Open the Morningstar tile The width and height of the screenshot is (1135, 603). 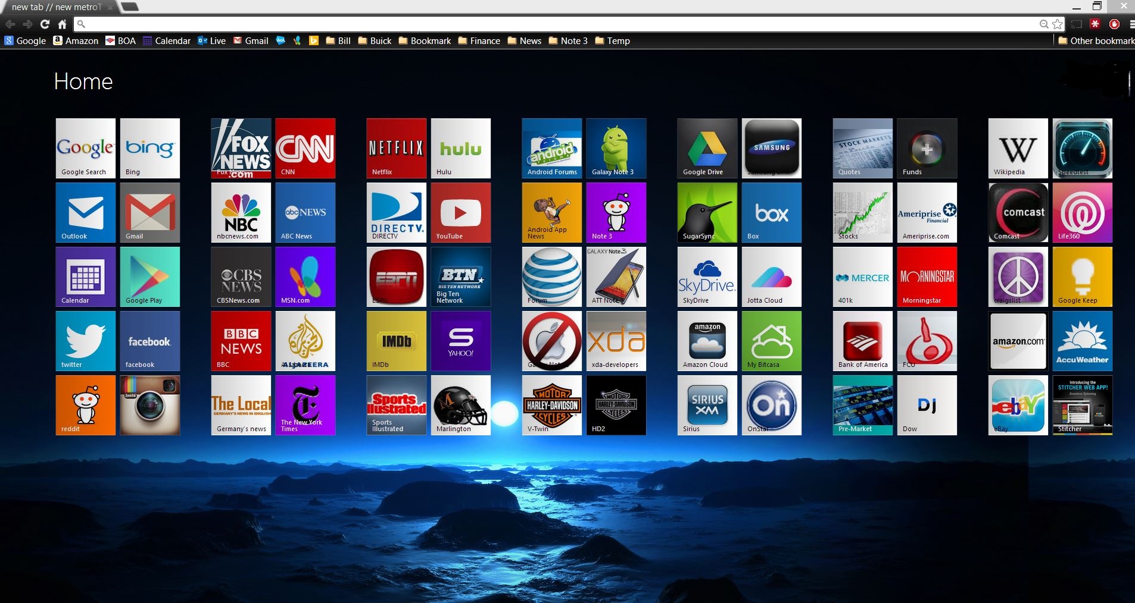pos(927,277)
